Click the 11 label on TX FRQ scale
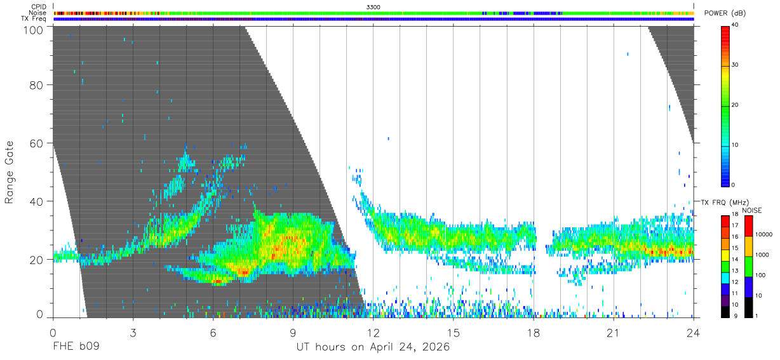This screenshot has height=360, width=780. [x=735, y=294]
